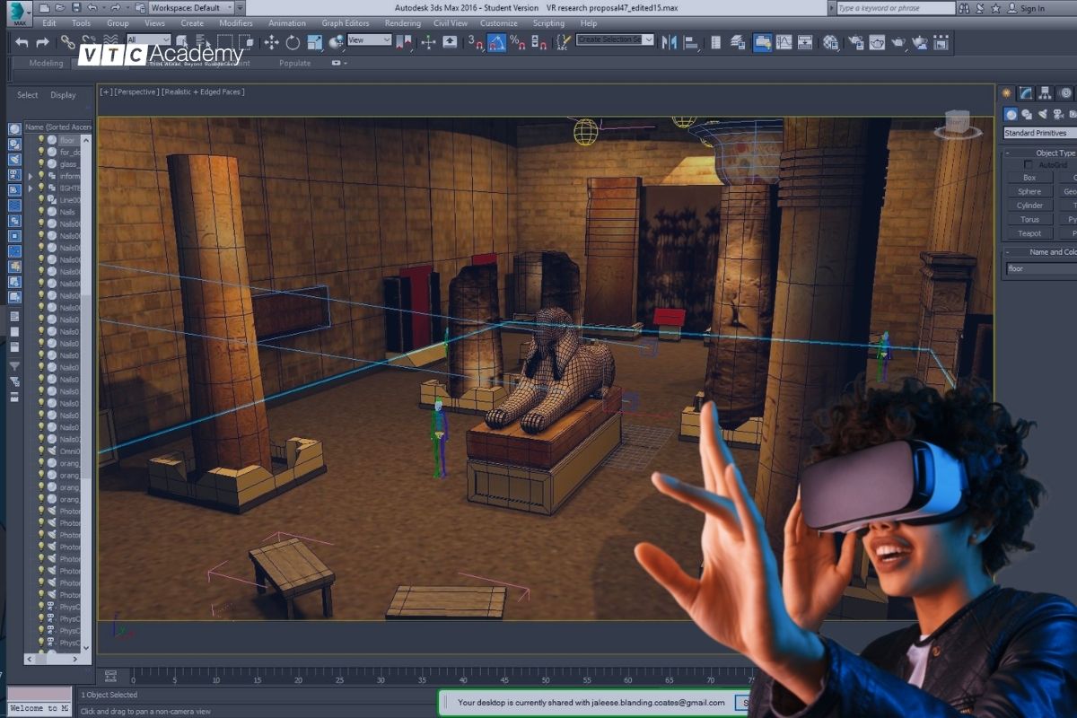The width and height of the screenshot is (1077, 718).
Task: Open the Rendering menu
Action: 403,22
